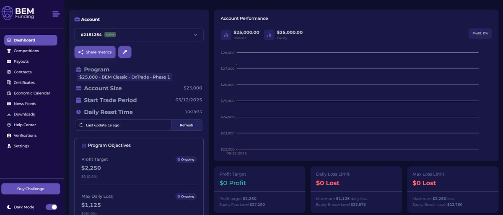Click the key credentials icon button
Viewport: 503px width, 215px height.
(x=125, y=52)
